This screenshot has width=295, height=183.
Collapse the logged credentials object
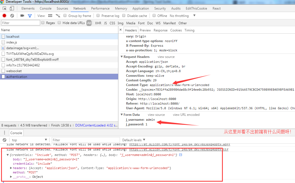coord(8,155)
